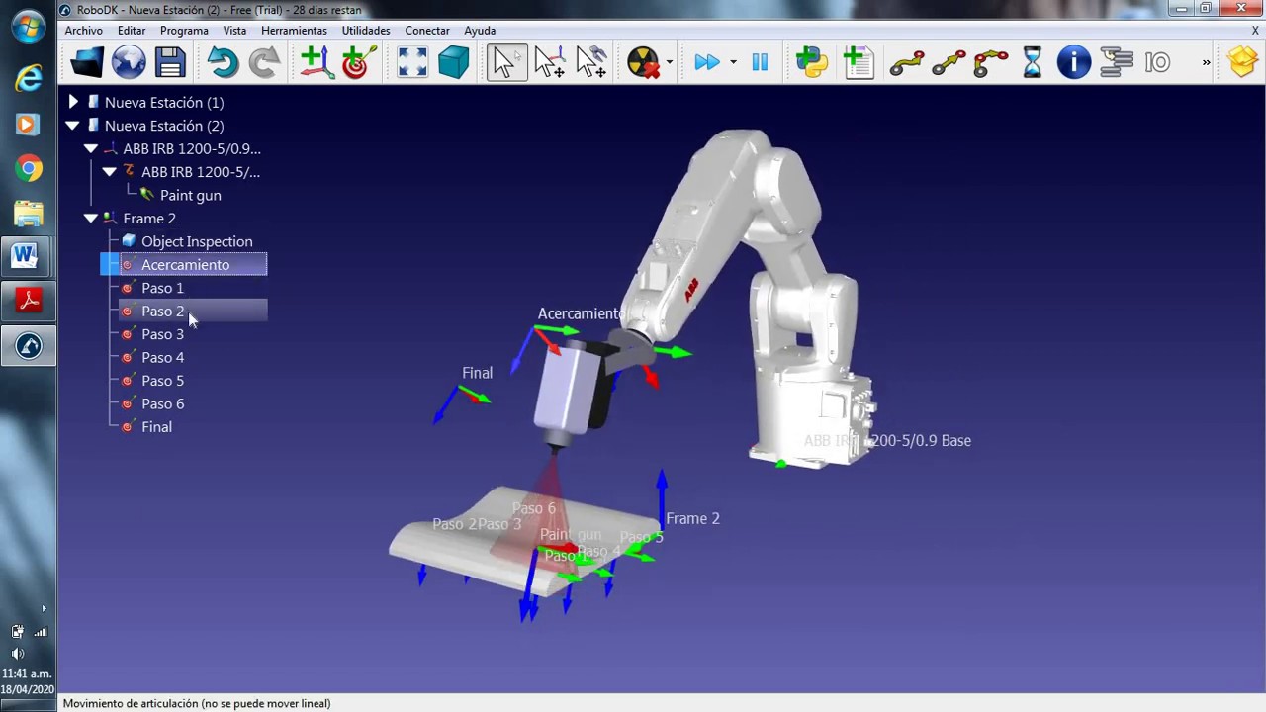Open Windows Start button
This screenshot has height=712, width=1266.
point(28,26)
